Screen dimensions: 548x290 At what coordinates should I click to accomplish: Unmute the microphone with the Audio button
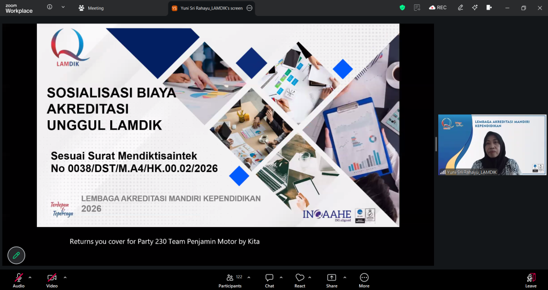(x=19, y=280)
